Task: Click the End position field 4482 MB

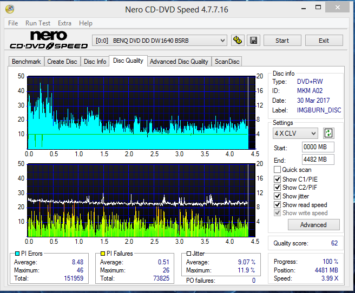Action: (318, 159)
